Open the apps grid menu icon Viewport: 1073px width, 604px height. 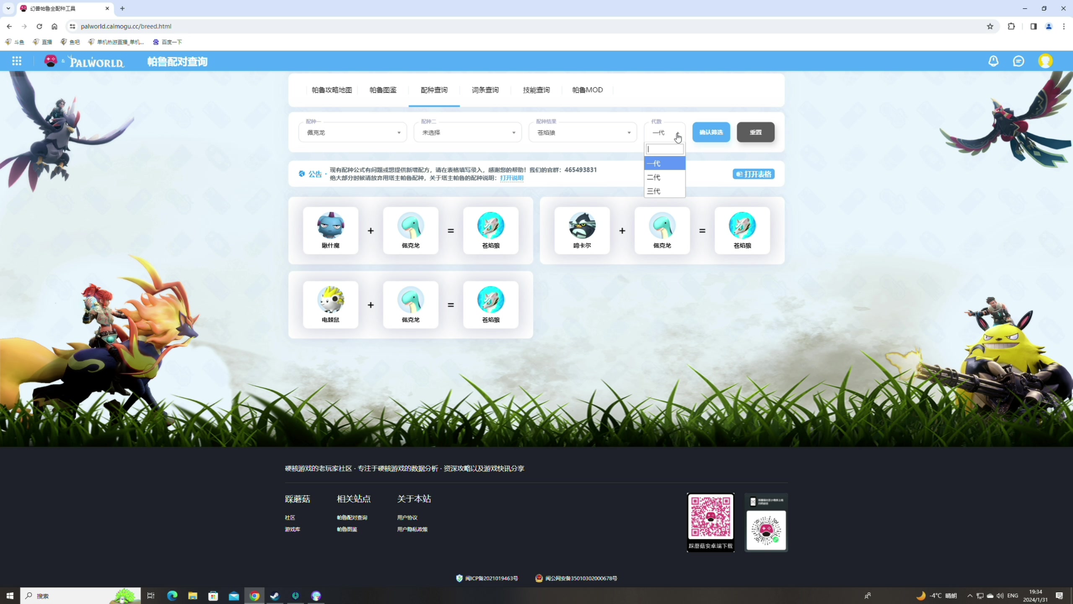pyautogui.click(x=17, y=61)
